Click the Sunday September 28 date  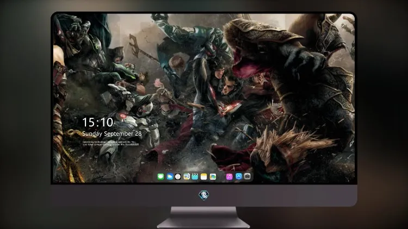tap(112, 133)
